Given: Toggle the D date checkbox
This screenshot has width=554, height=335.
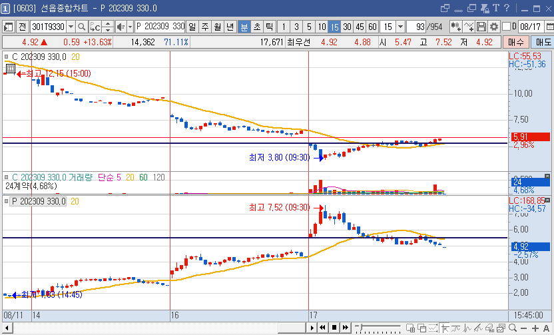Looking at the screenshot, I should point(506,27).
